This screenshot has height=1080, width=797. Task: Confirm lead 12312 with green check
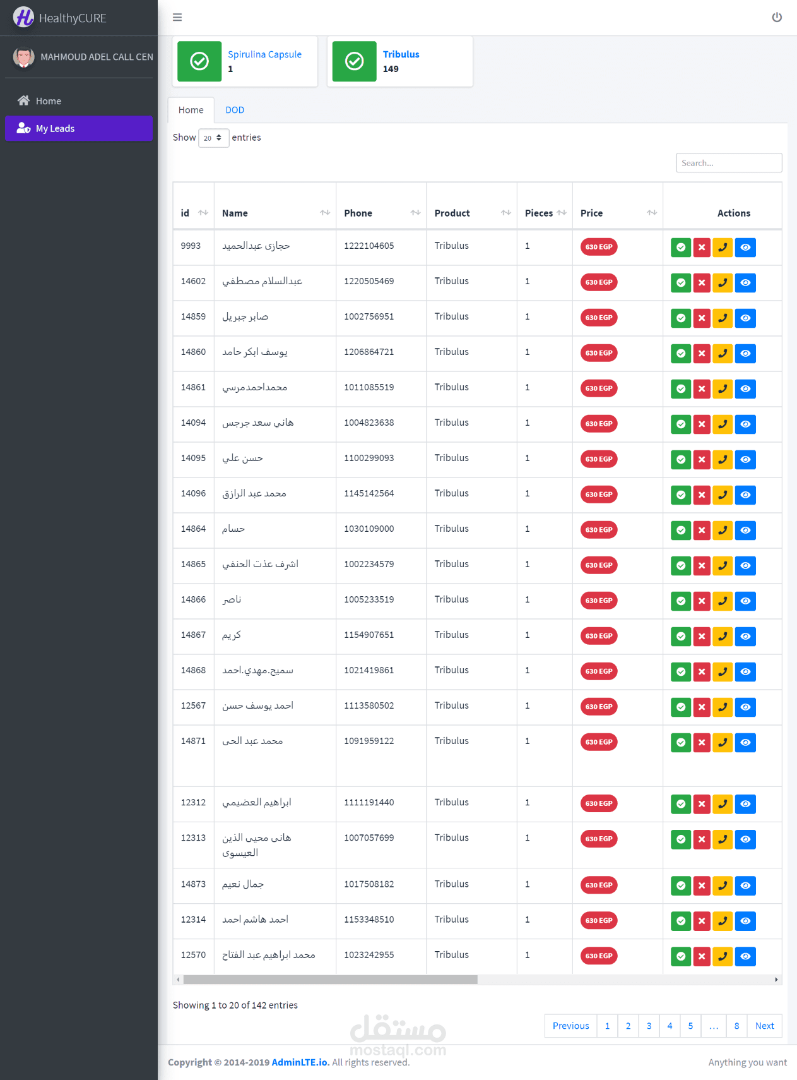(681, 803)
